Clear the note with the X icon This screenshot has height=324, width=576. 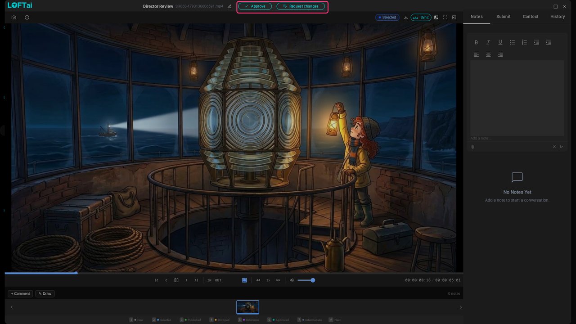point(554,147)
